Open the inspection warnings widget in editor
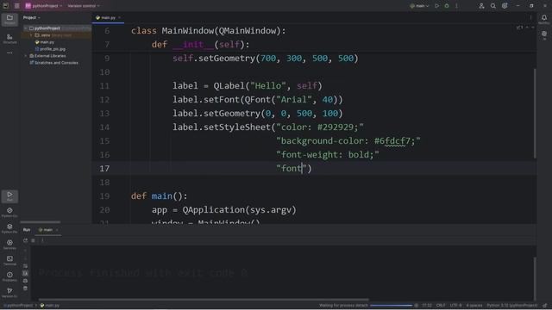This screenshot has width=552, height=310. (x=520, y=28)
